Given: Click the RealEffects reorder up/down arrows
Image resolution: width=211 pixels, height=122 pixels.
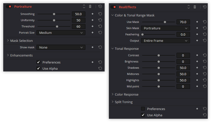Looking at the screenshot, I should click(x=189, y=7).
